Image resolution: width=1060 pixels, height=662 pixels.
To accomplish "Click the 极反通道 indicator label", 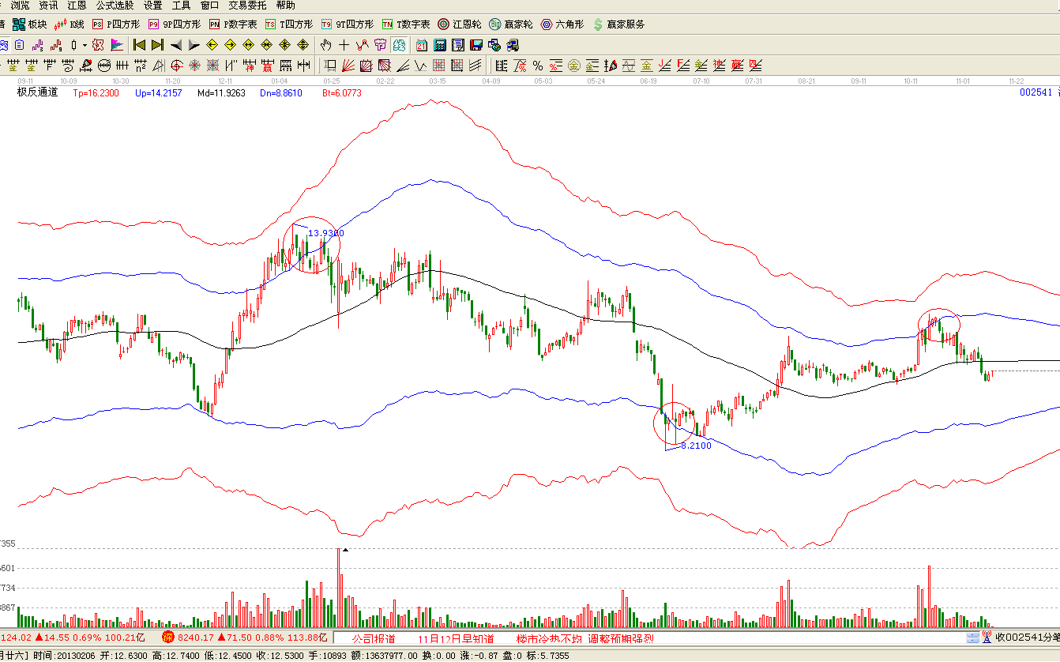I will pos(38,92).
